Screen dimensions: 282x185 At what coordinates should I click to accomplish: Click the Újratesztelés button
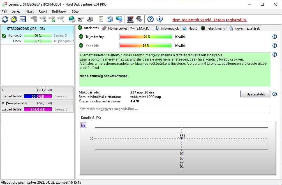[x=256, y=94]
